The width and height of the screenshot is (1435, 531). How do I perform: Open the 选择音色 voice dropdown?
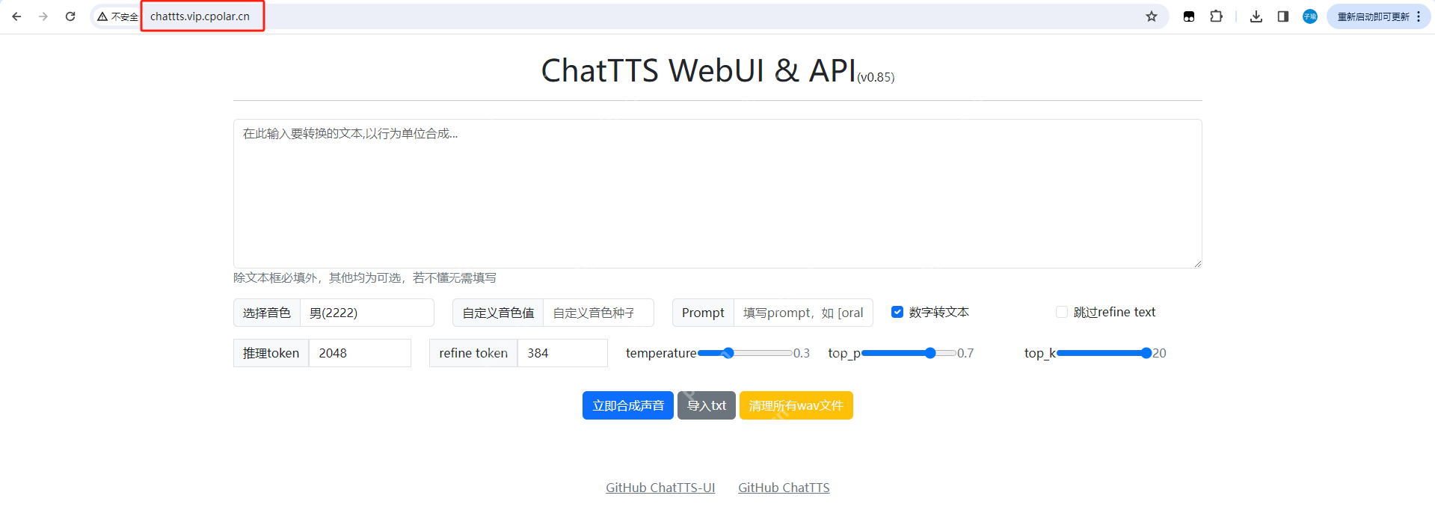click(366, 313)
